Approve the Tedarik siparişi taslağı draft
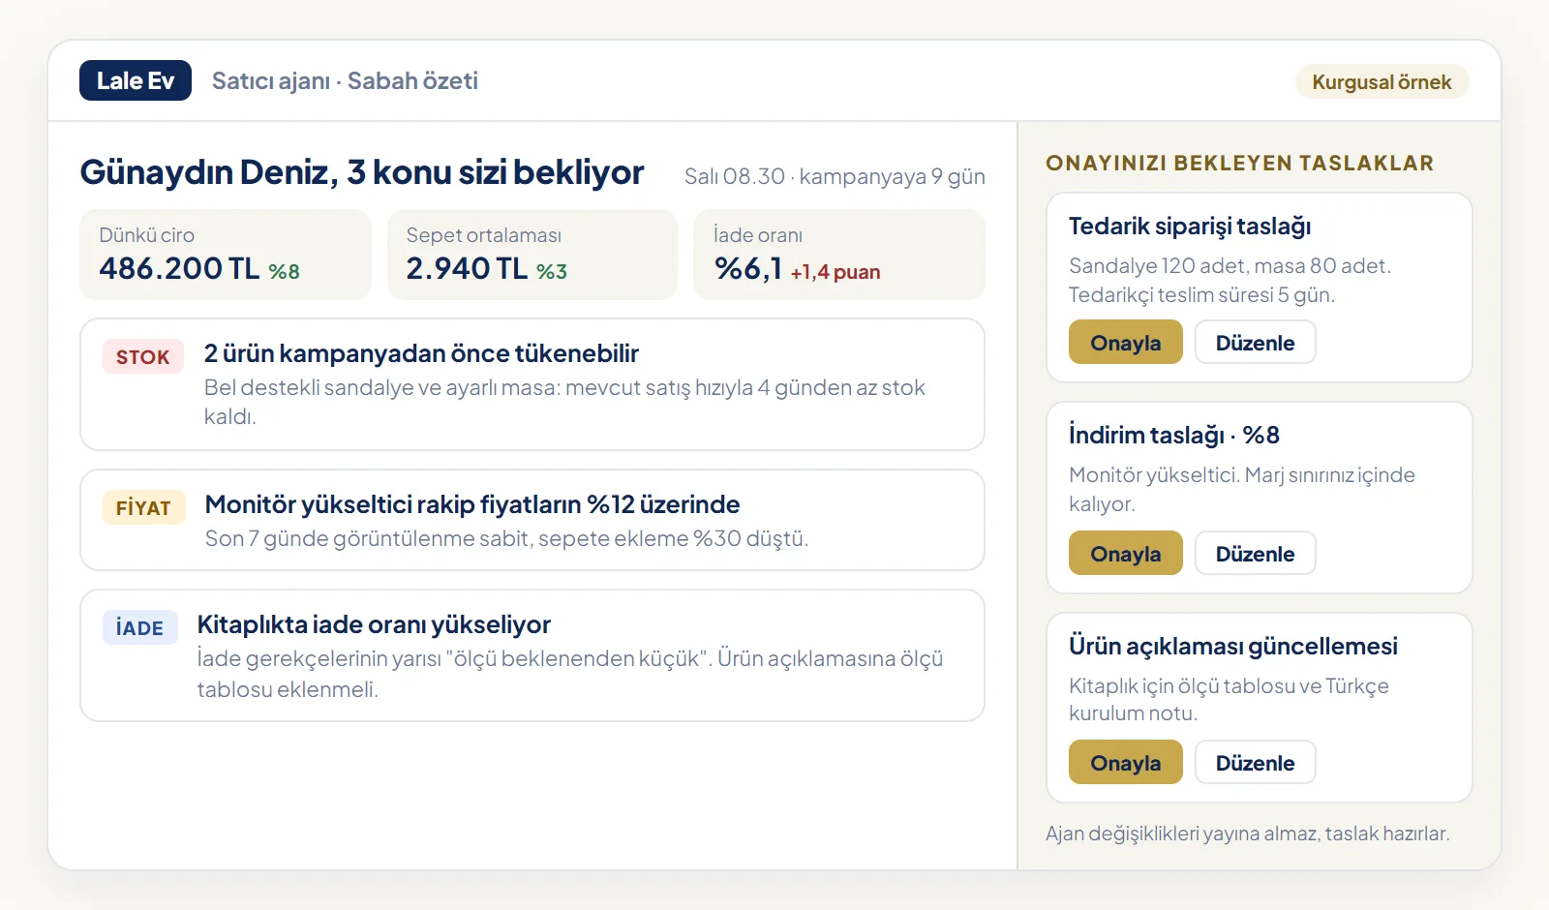1549x910 pixels. click(x=1125, y=343)
